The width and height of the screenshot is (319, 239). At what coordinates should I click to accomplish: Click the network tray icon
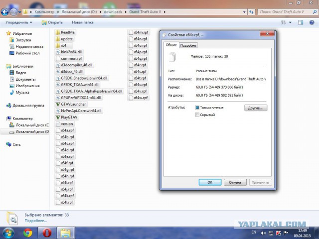(271, 233)
